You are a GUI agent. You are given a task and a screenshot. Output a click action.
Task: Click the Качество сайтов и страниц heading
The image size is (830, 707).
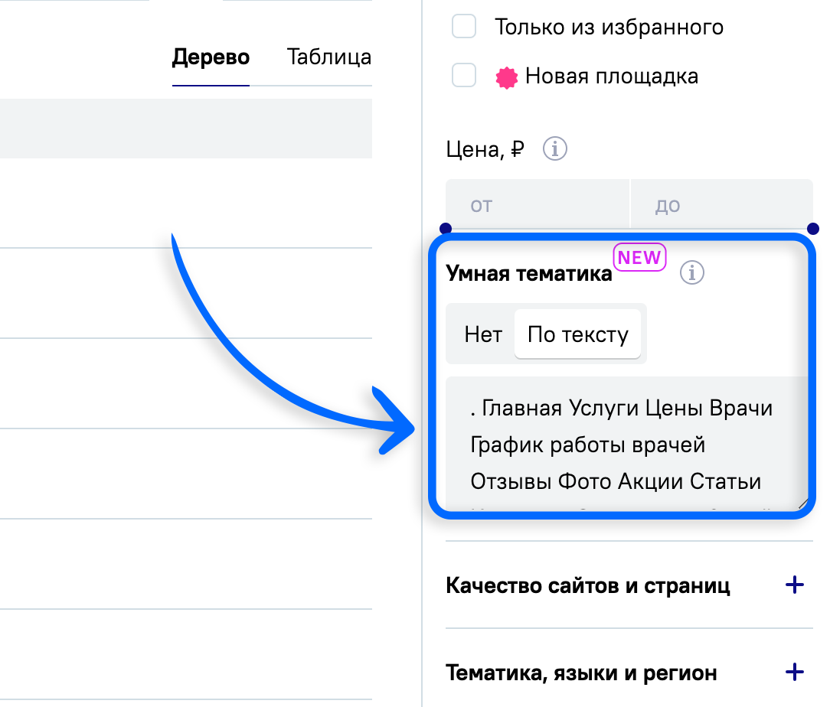pyautogui.click(x=587, y=586)
